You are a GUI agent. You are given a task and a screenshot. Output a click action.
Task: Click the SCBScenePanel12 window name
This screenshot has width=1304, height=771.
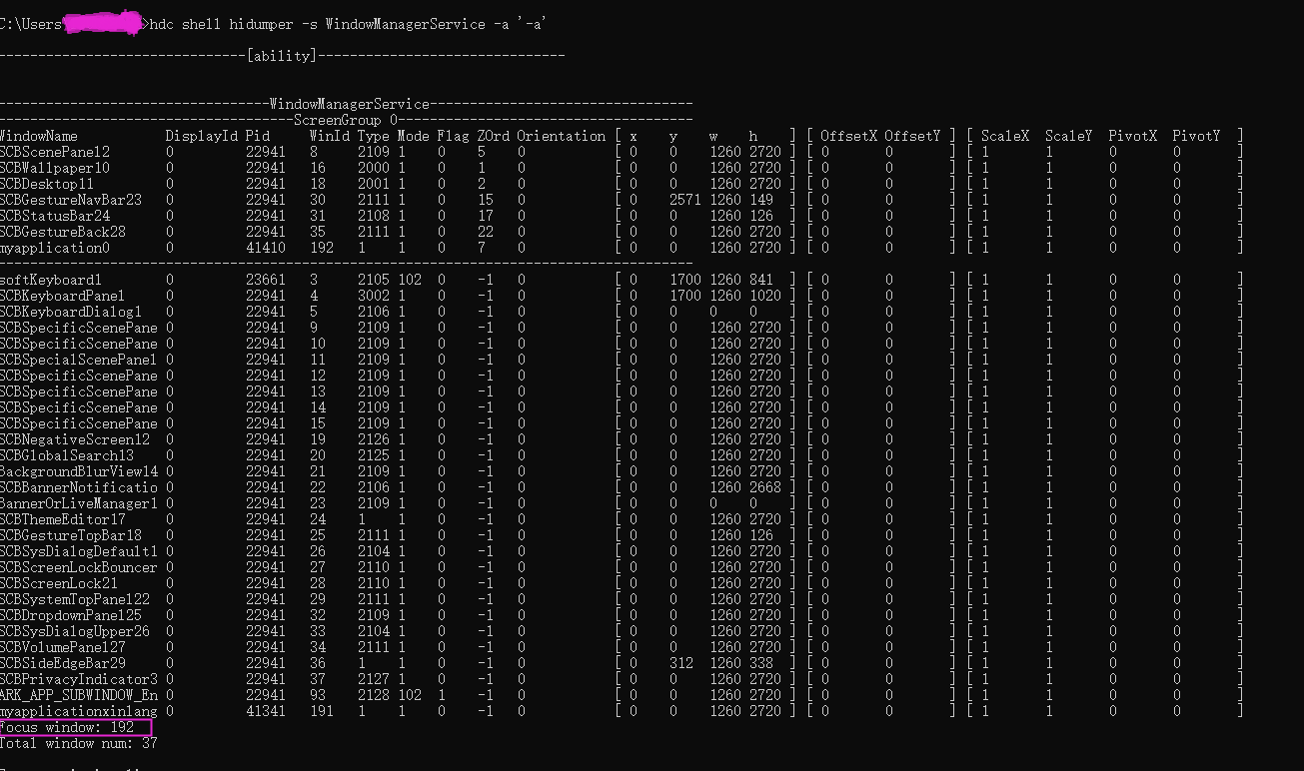coord(55,152)
